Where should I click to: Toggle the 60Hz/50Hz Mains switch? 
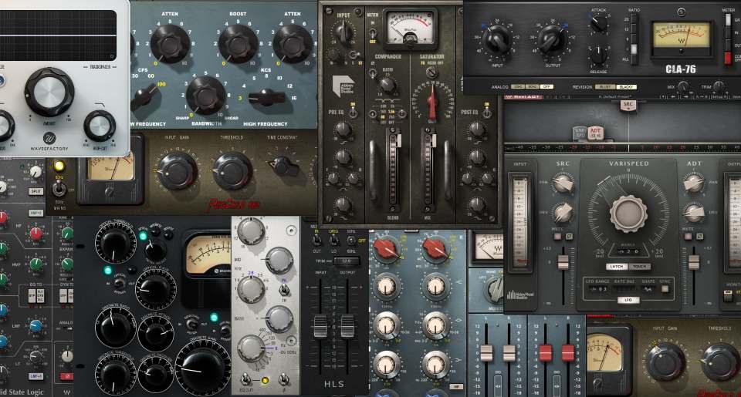[58, 188]
